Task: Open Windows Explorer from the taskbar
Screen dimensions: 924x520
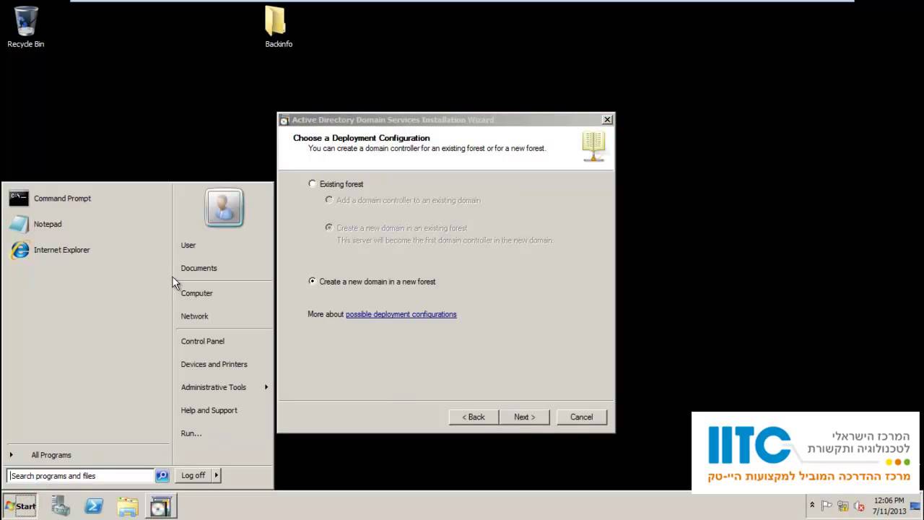Action: [x=128, y=506]
